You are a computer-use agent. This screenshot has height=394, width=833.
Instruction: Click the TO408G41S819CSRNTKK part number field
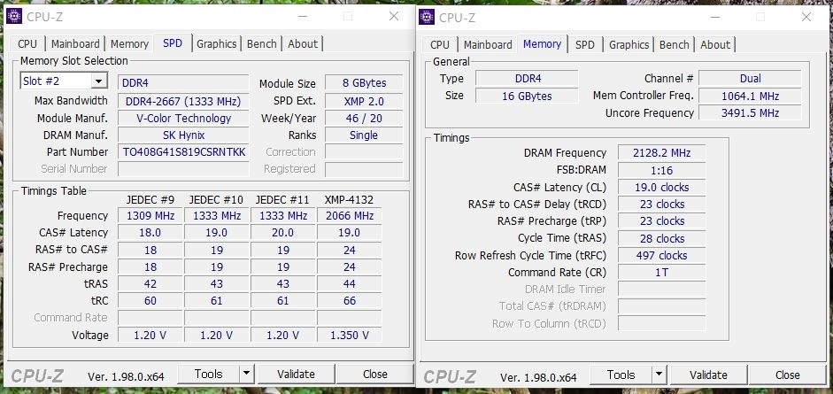183,152
